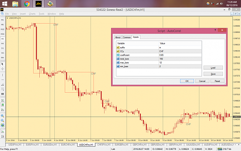241x151 pixels.
Task: Edit the coefficient value 0.65
Action: click(180, 55)
